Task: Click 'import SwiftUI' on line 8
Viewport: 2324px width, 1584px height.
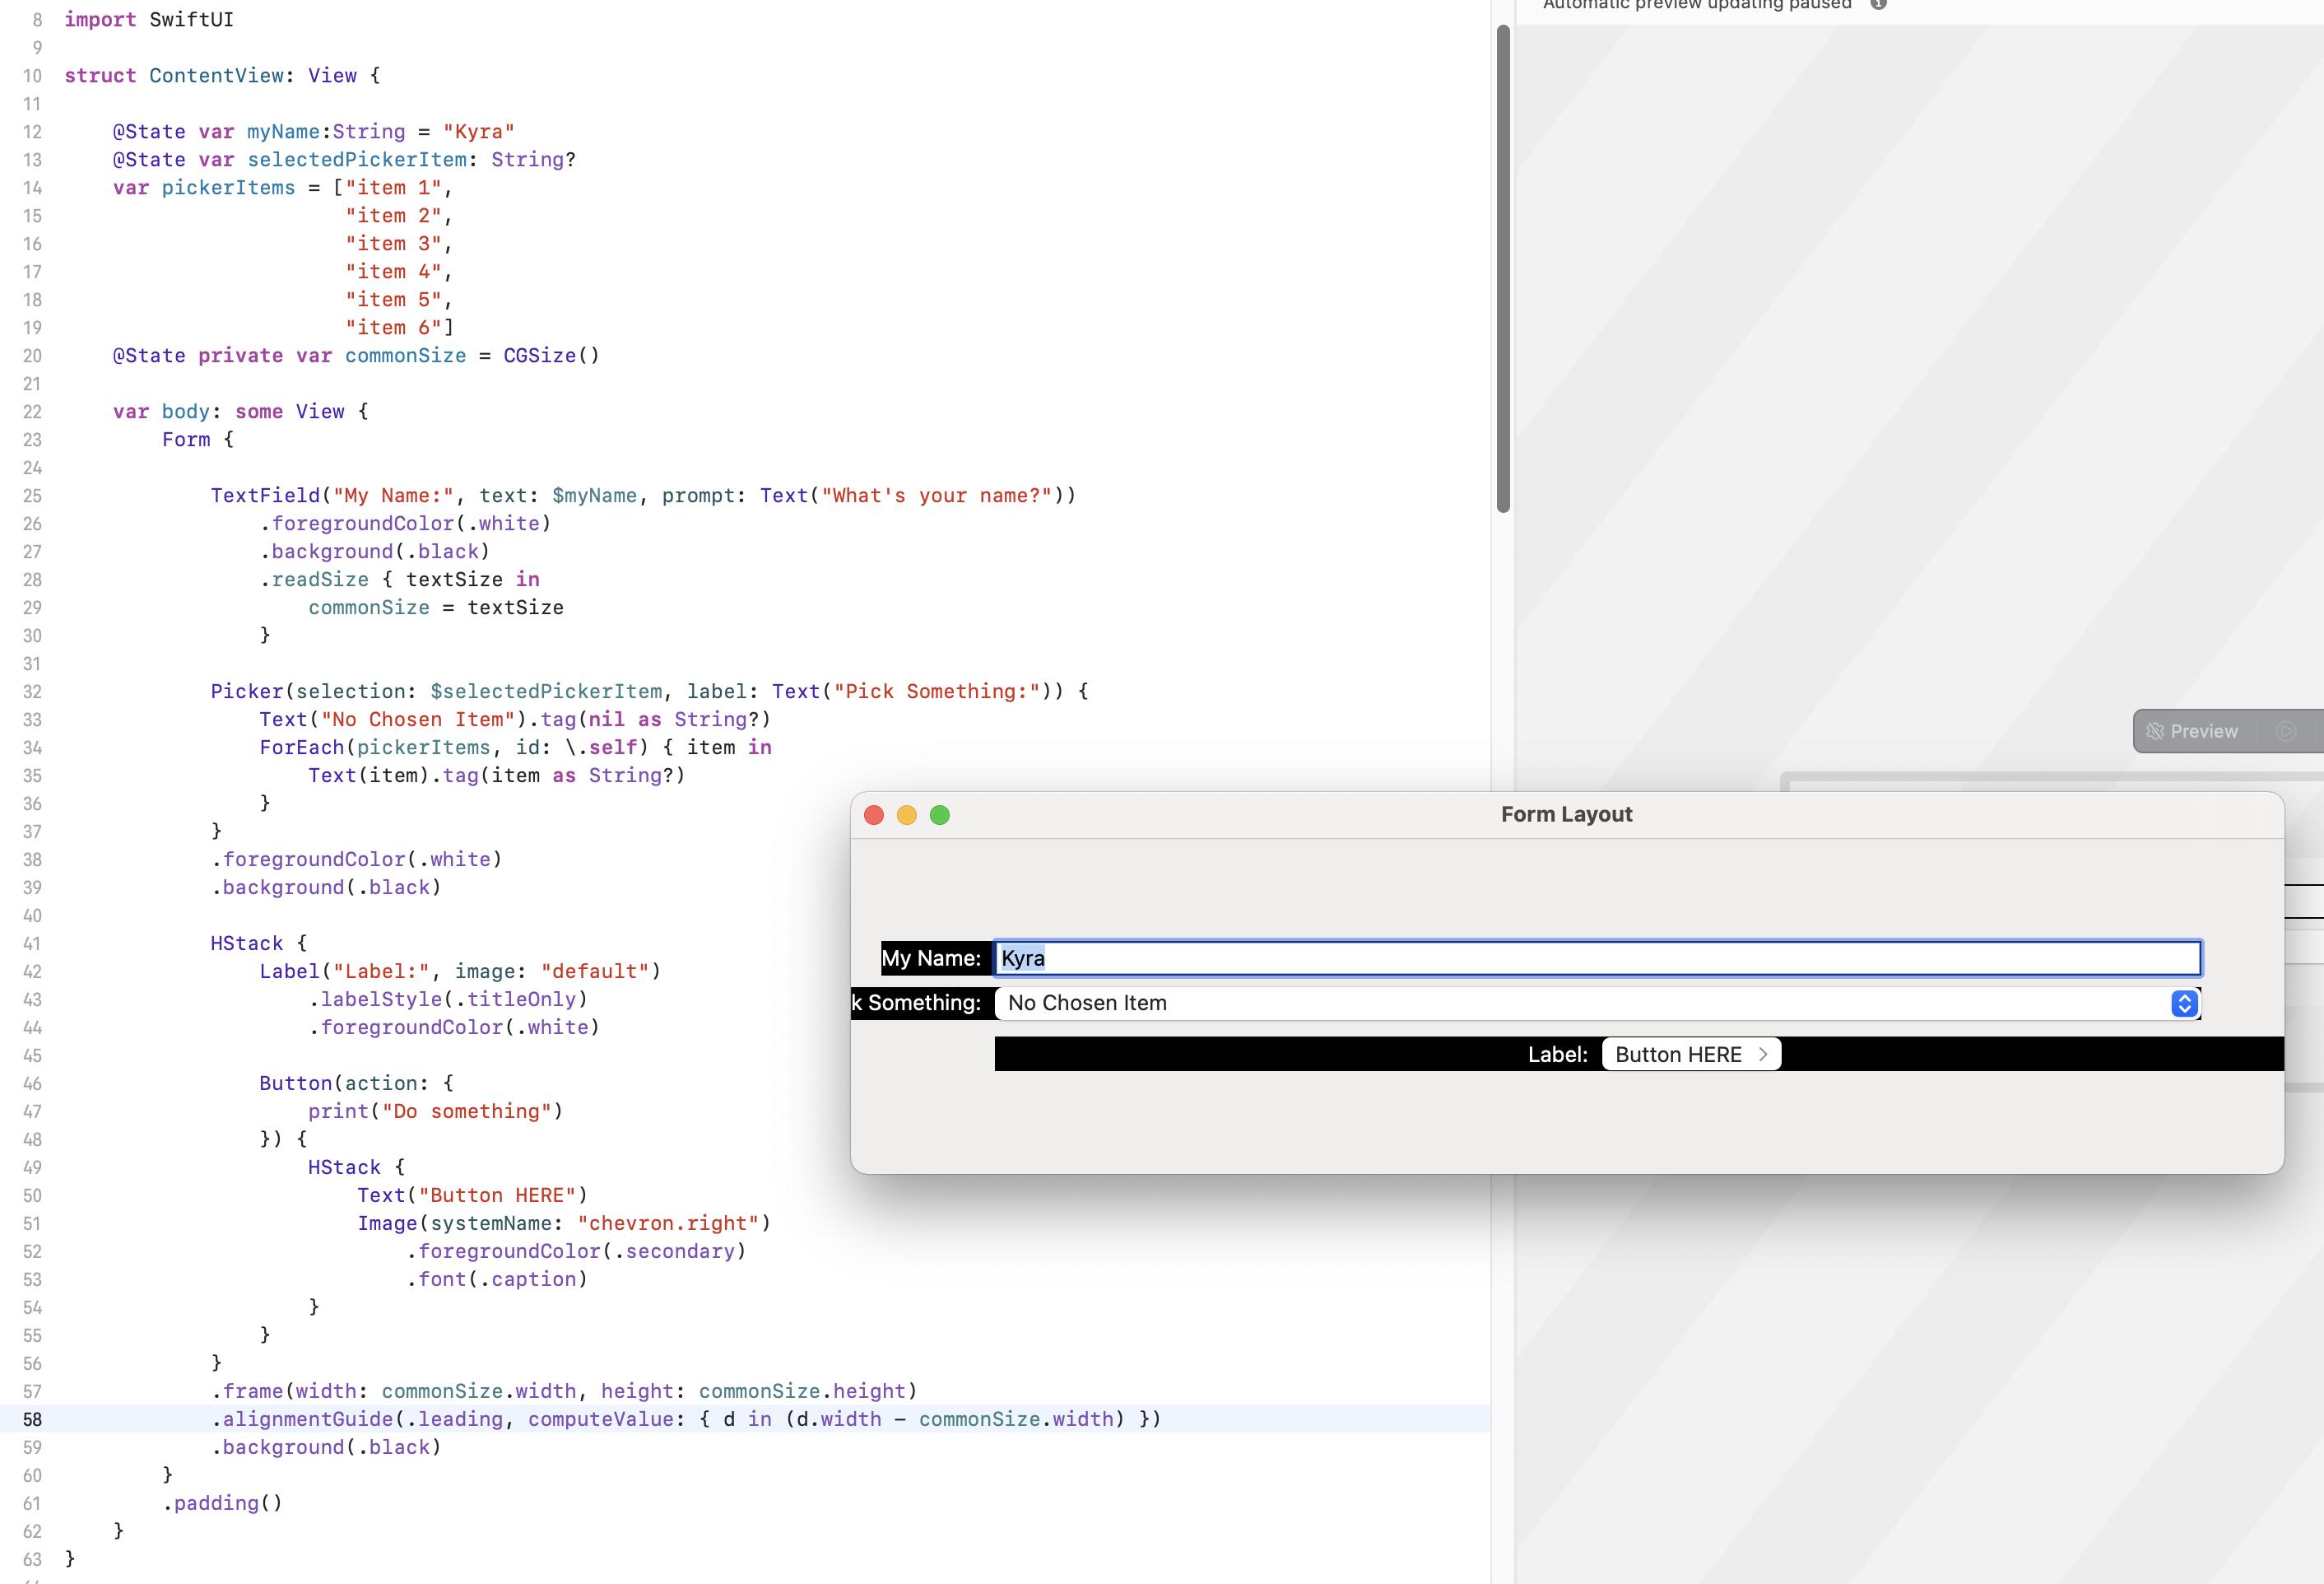Action: (x=149, y=19)
